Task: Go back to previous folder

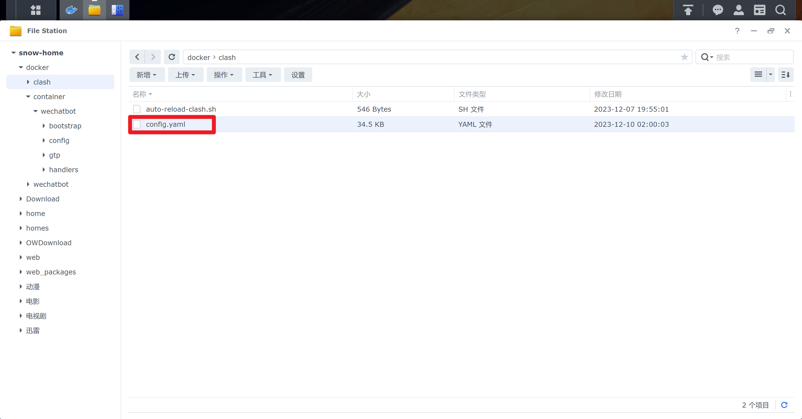Action: click(x=137, y=57)
